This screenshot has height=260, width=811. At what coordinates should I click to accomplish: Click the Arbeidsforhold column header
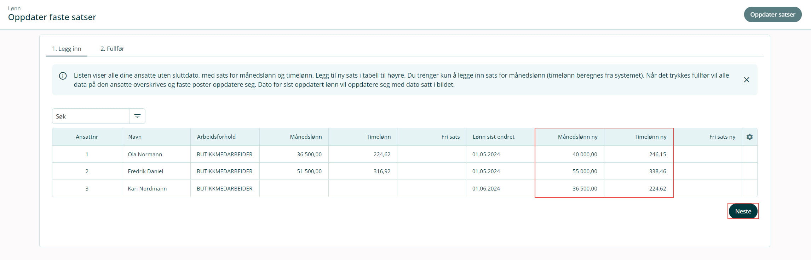216,137
